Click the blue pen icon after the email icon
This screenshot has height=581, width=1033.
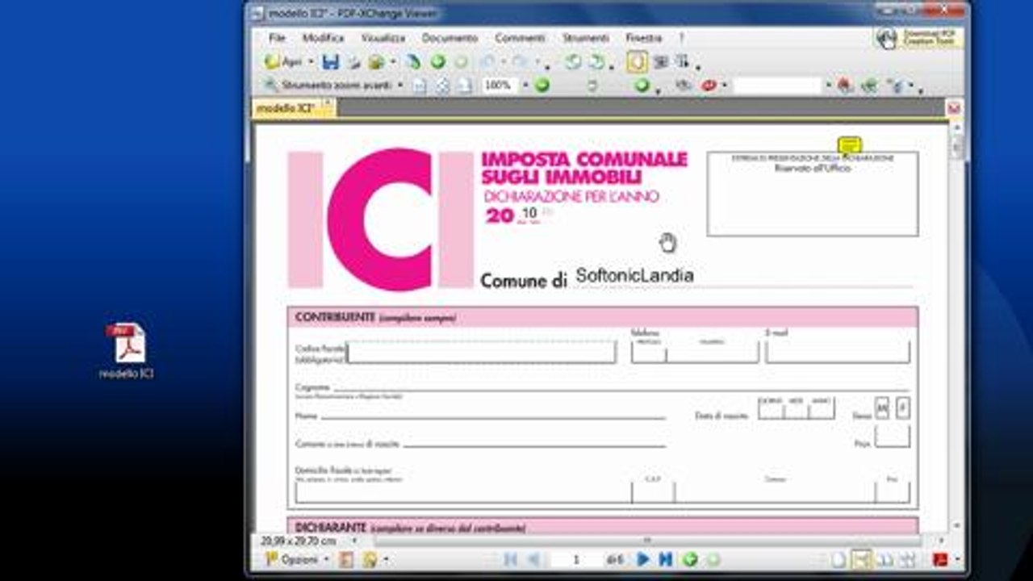413,62
